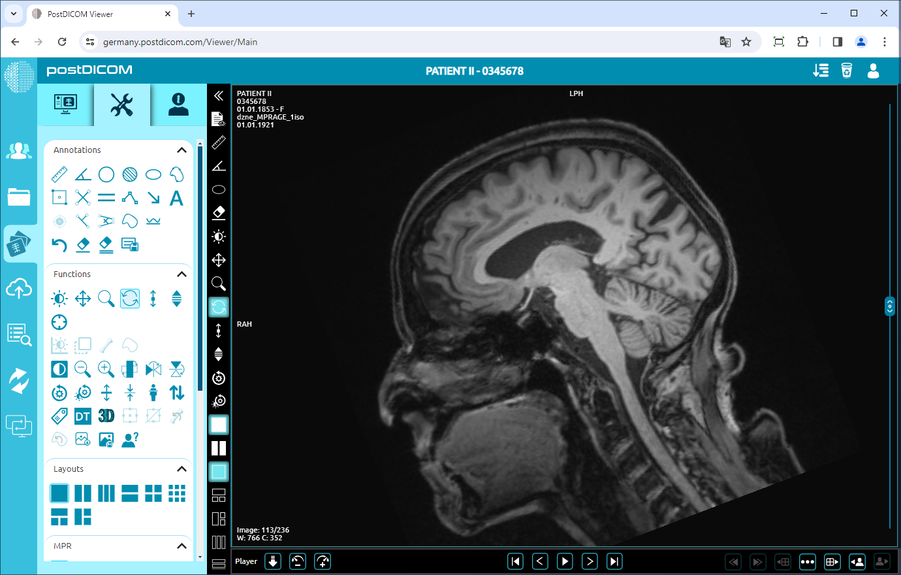This screenshot has width=901, height=575.
Task: Toggle the brightness adjustment tool
Action: click(59, 299)
